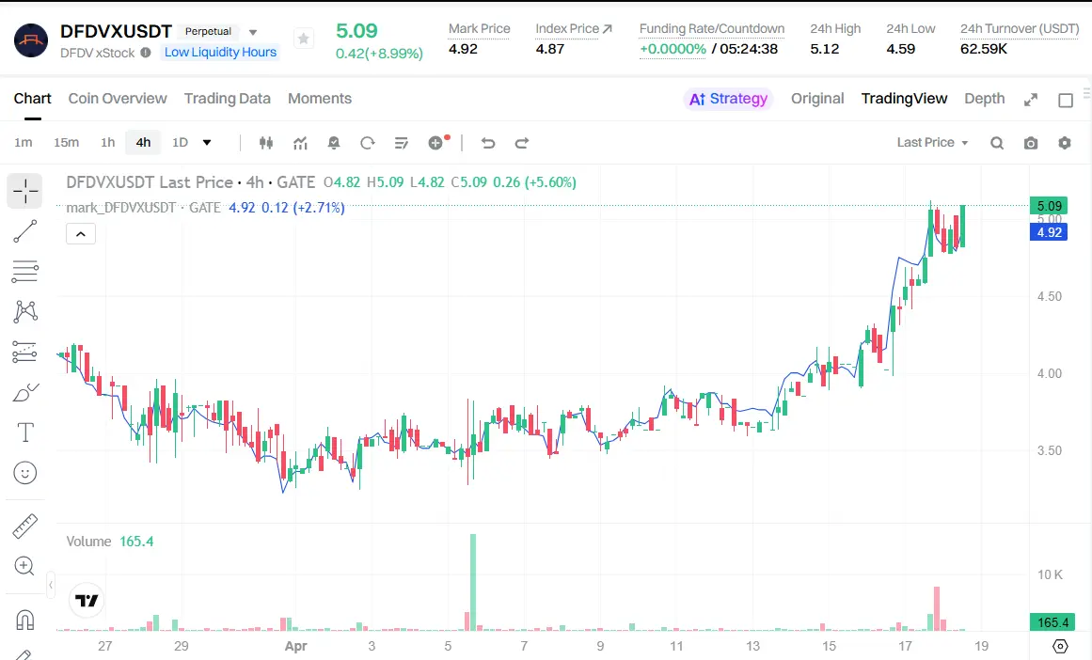The height and width of the screenshot is (660, 1092).
Task: Open the candlestick chart style menu
Action: coord(266,143)
